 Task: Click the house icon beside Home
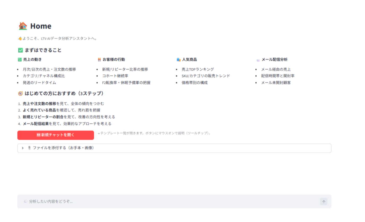click(23, 26)
